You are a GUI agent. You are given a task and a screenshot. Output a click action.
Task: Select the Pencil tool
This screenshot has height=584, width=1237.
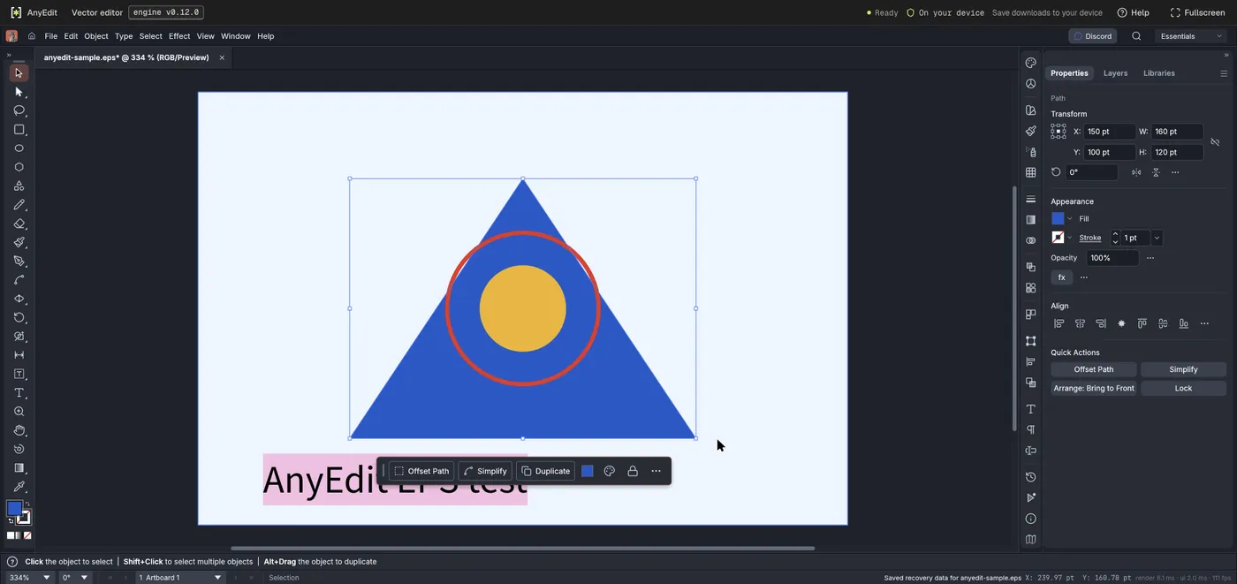pos(19,205)
